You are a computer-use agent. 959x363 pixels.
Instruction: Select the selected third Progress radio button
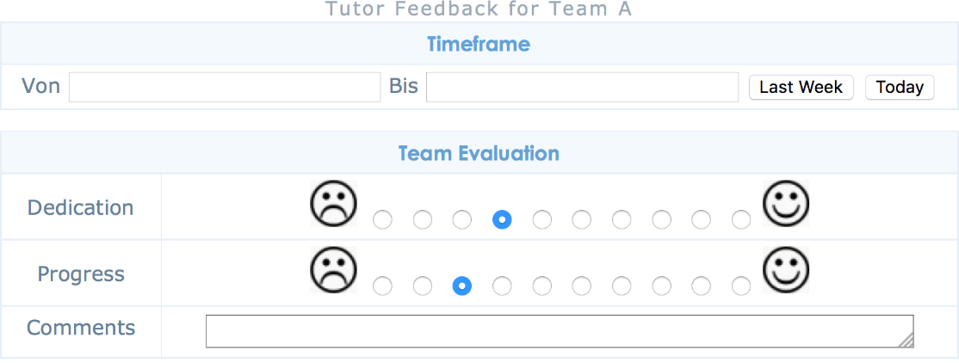(461, 286)
